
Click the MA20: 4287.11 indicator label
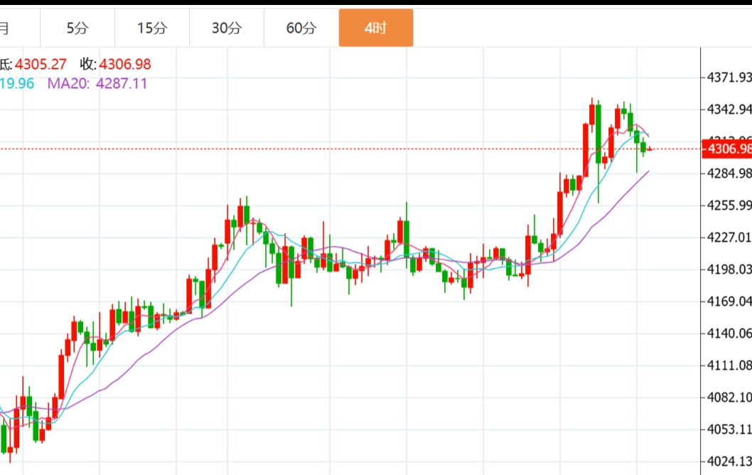point(97,83)
